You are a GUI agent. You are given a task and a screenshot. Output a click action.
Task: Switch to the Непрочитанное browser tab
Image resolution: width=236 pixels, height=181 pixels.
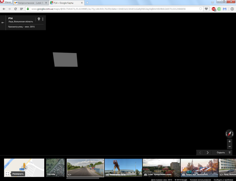coord(31,3)
